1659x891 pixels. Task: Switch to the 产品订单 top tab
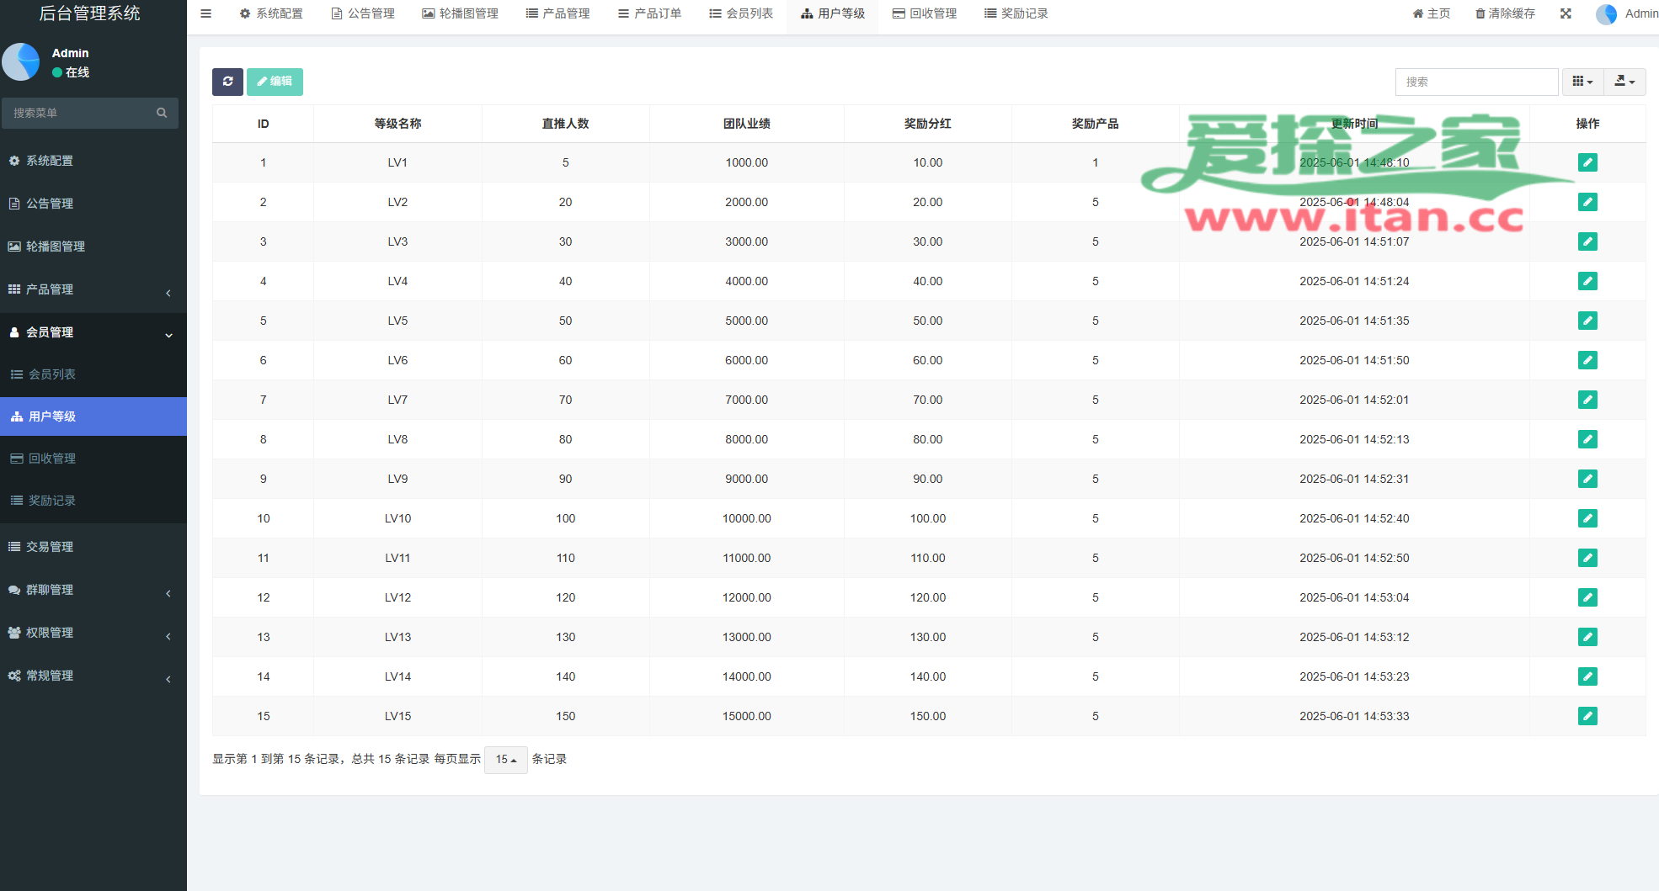(x=649, y=13)
